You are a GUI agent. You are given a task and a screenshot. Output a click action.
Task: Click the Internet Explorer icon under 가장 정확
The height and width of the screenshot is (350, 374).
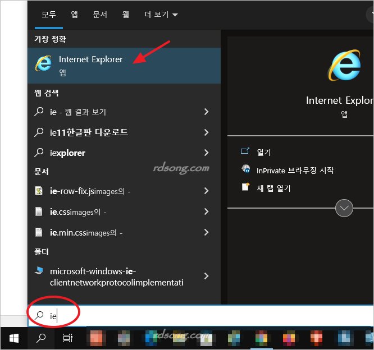[x=43, y=64]
